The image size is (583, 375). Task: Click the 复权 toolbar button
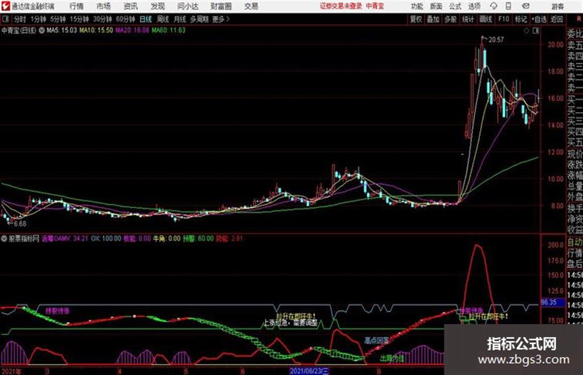(x=416, y=19)
